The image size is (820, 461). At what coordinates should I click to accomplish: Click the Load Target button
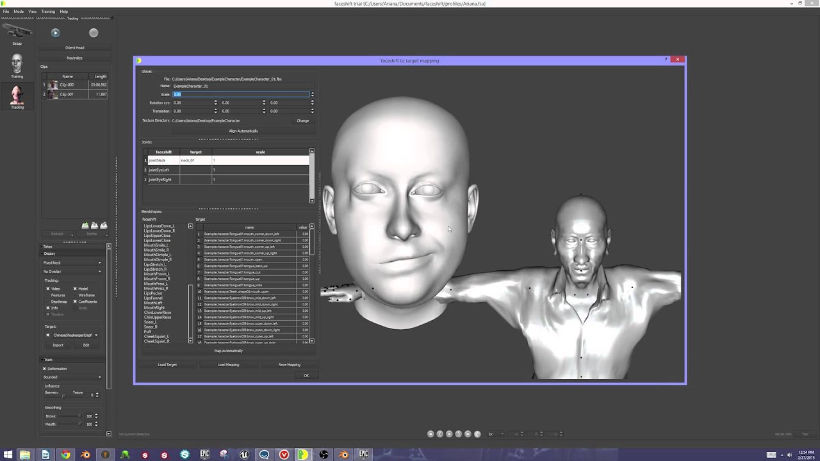point(167,365)
